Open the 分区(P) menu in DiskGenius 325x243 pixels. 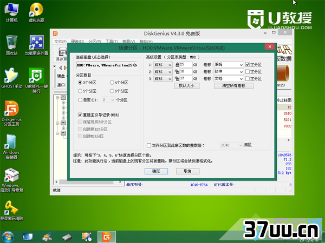pos(95,42)
